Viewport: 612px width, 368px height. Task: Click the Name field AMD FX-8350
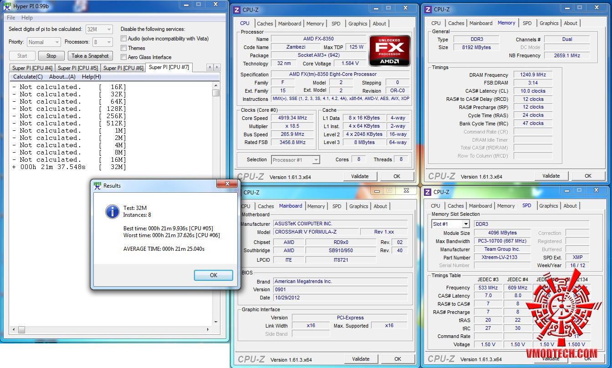pyautogui.click(x=318, y=39)
